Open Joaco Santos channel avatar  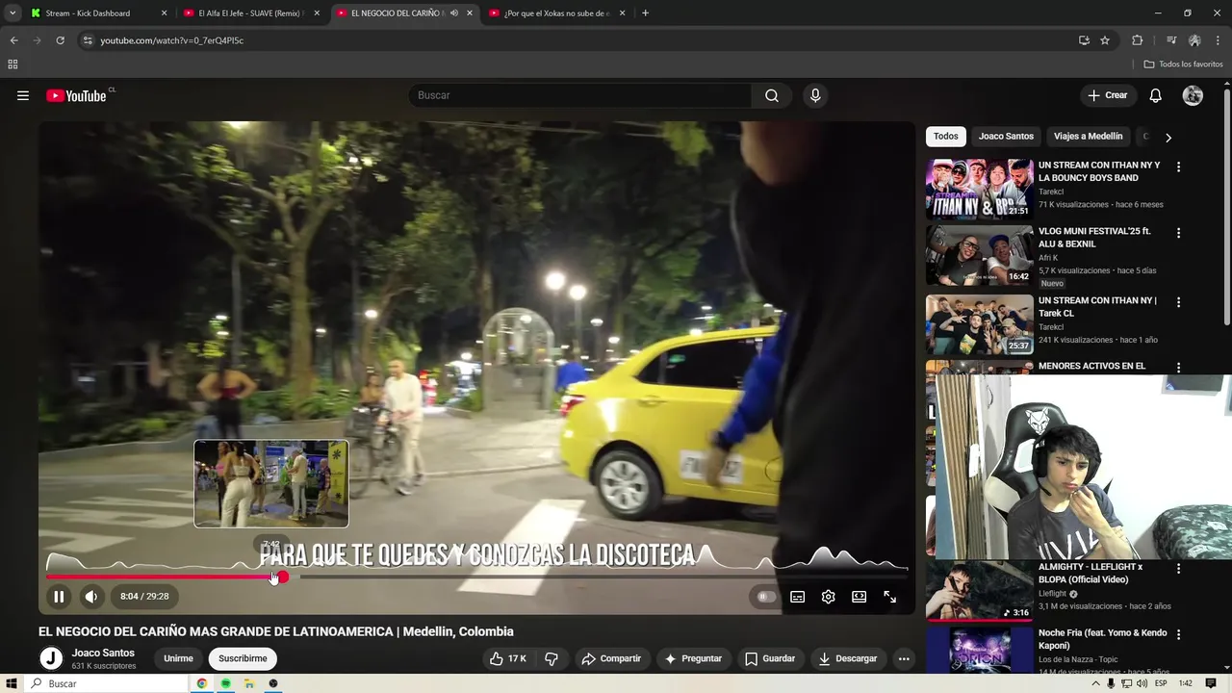coord(51,658)
